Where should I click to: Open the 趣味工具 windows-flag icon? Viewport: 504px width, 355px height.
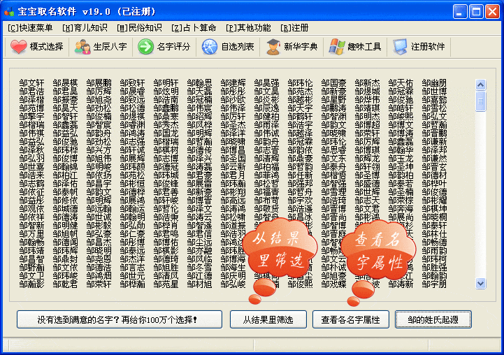coord(336,47)
